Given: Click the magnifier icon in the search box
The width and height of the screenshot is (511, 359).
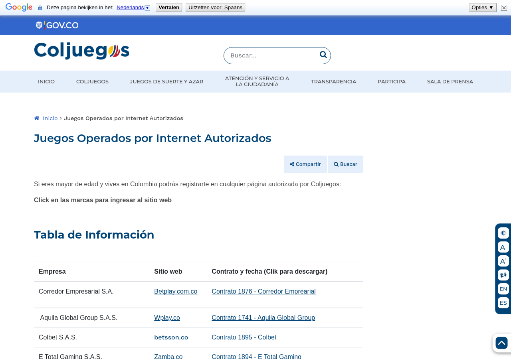Looking at the screenshot, I should [x=323, y=55].
